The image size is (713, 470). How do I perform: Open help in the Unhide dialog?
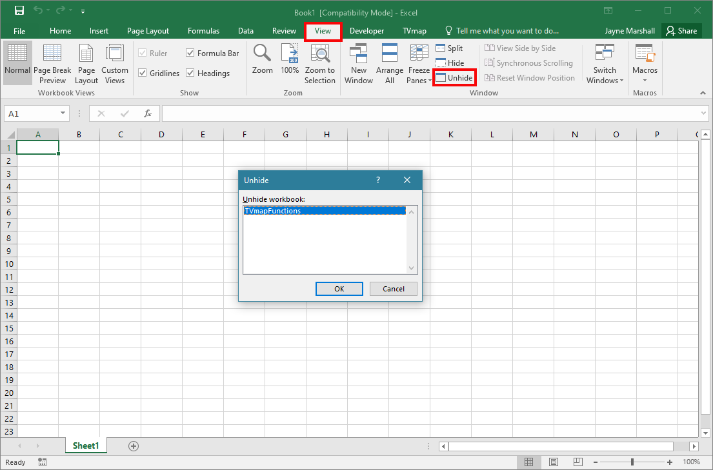[378, 181]
